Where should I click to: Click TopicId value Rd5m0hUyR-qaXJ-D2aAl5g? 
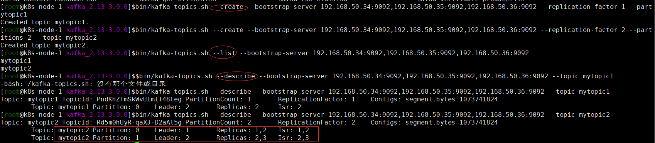point(139,123)
